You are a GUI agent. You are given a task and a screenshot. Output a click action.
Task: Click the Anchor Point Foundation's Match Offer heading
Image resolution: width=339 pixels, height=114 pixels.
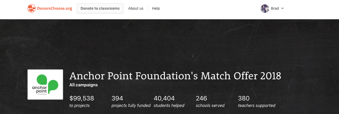(175, 76)
